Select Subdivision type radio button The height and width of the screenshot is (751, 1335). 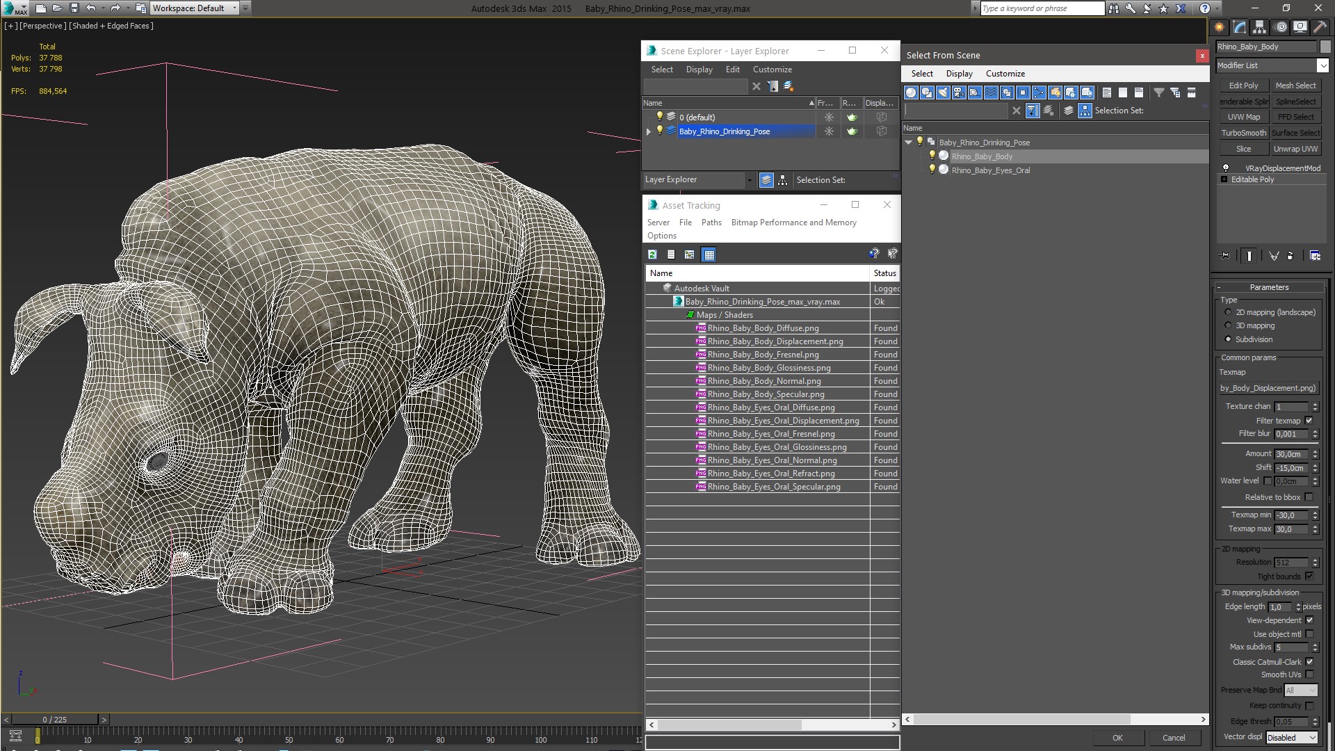click(1228, 339)
